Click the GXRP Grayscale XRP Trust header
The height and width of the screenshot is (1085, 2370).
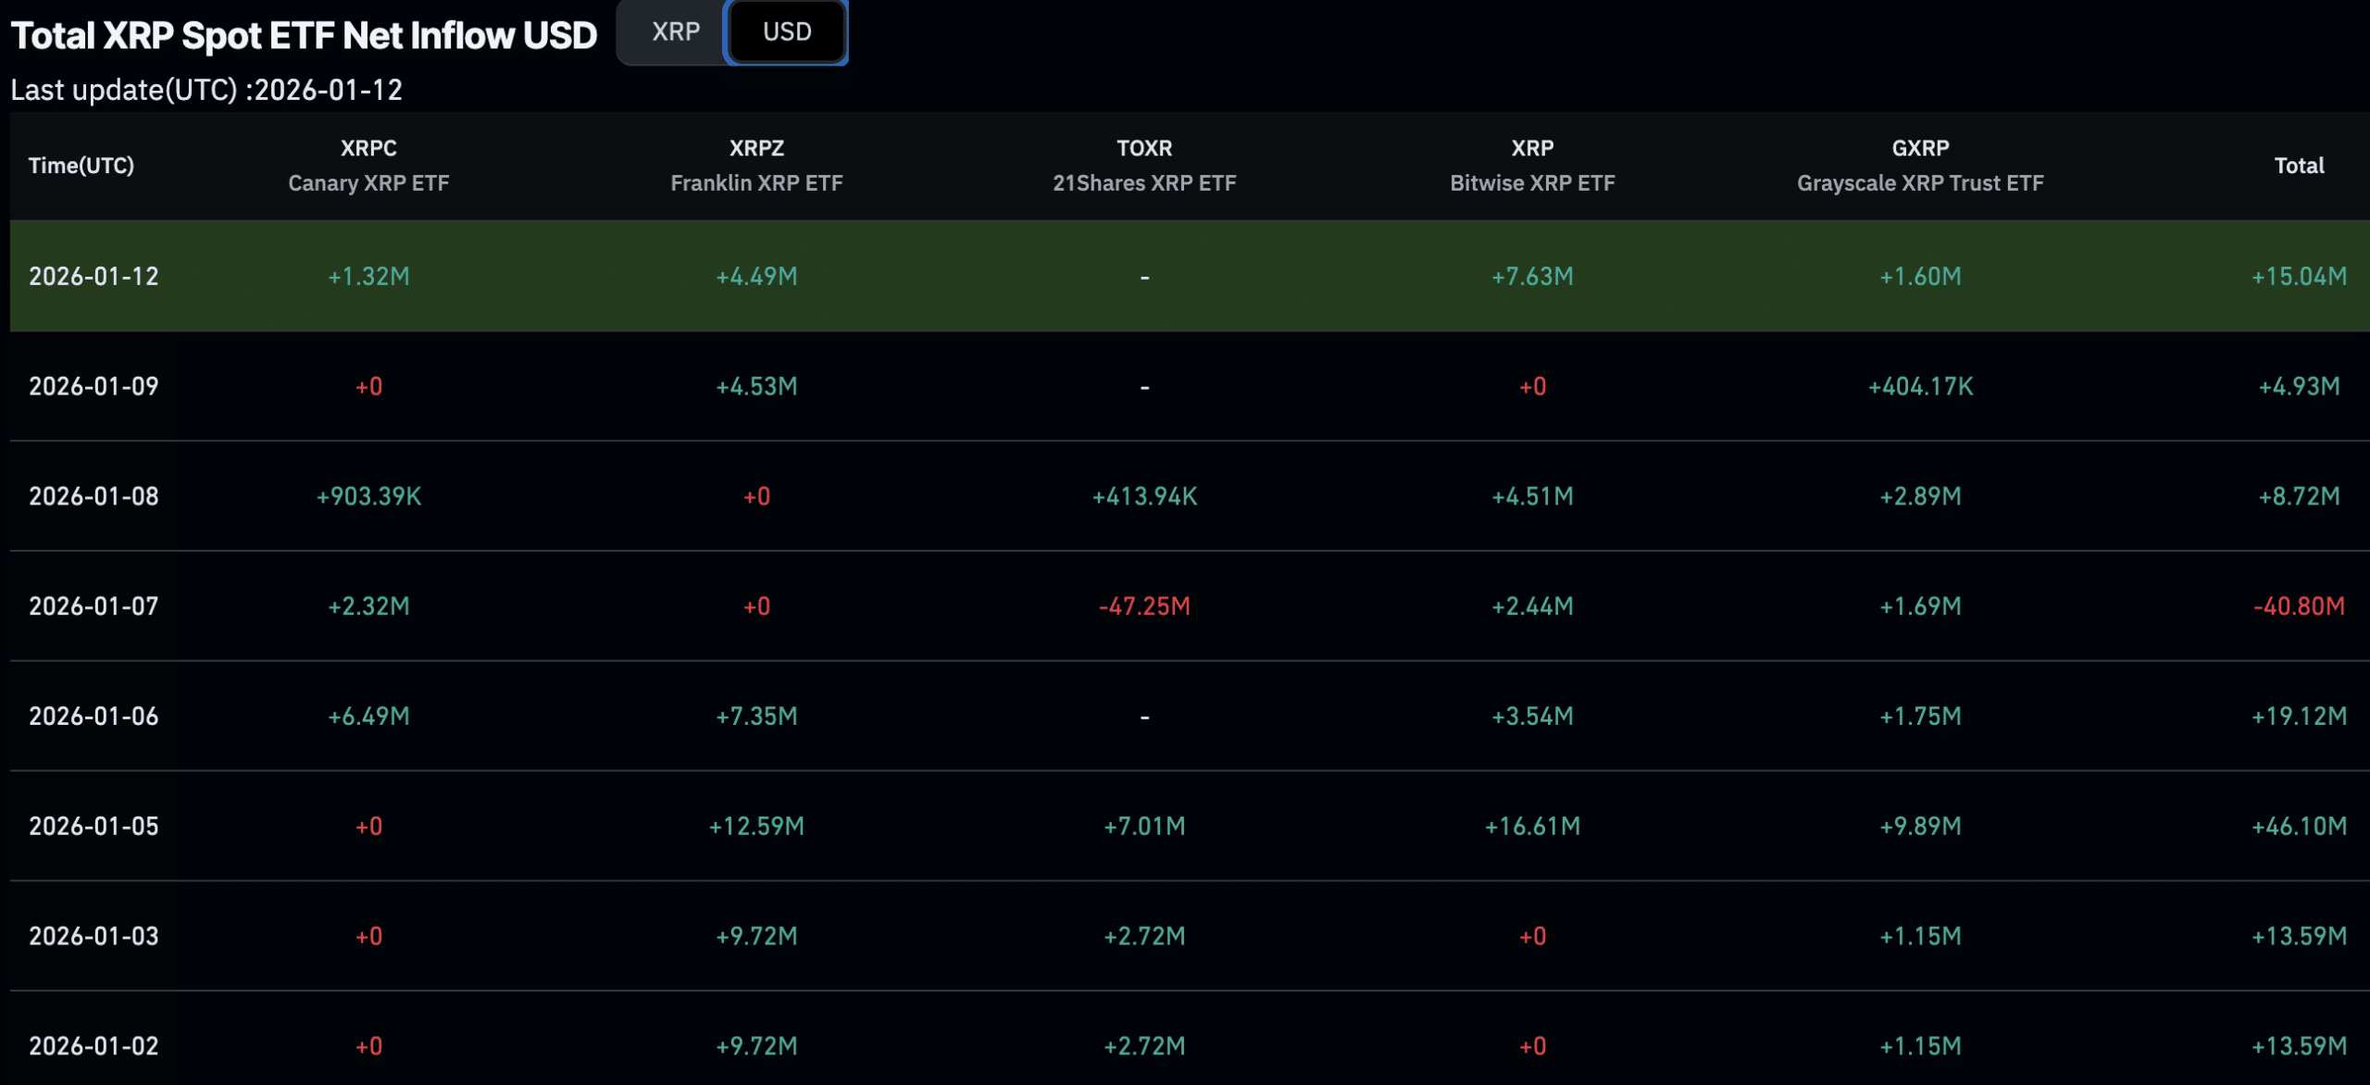click(x=1920, y=165)
